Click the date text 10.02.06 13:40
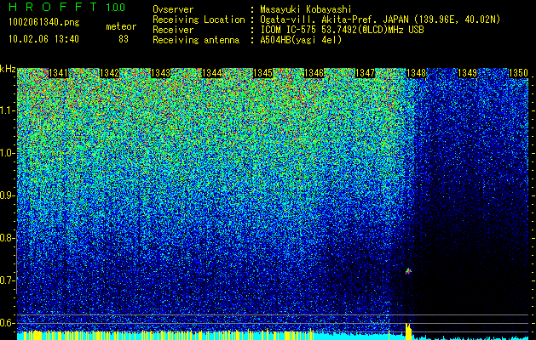The height and width of the screenshot is (340, 536). (x=43, y=38)
